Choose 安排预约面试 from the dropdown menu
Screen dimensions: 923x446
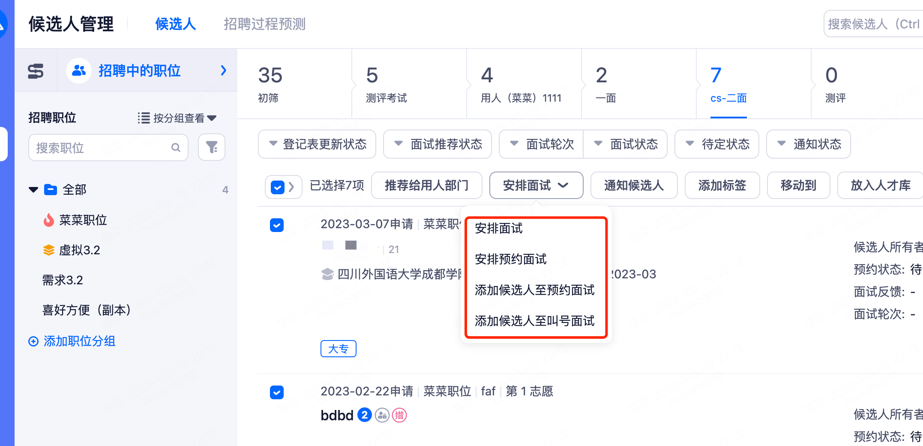(511, 259)
